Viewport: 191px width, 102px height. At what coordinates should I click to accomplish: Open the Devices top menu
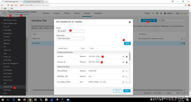(x=77, y=13)
